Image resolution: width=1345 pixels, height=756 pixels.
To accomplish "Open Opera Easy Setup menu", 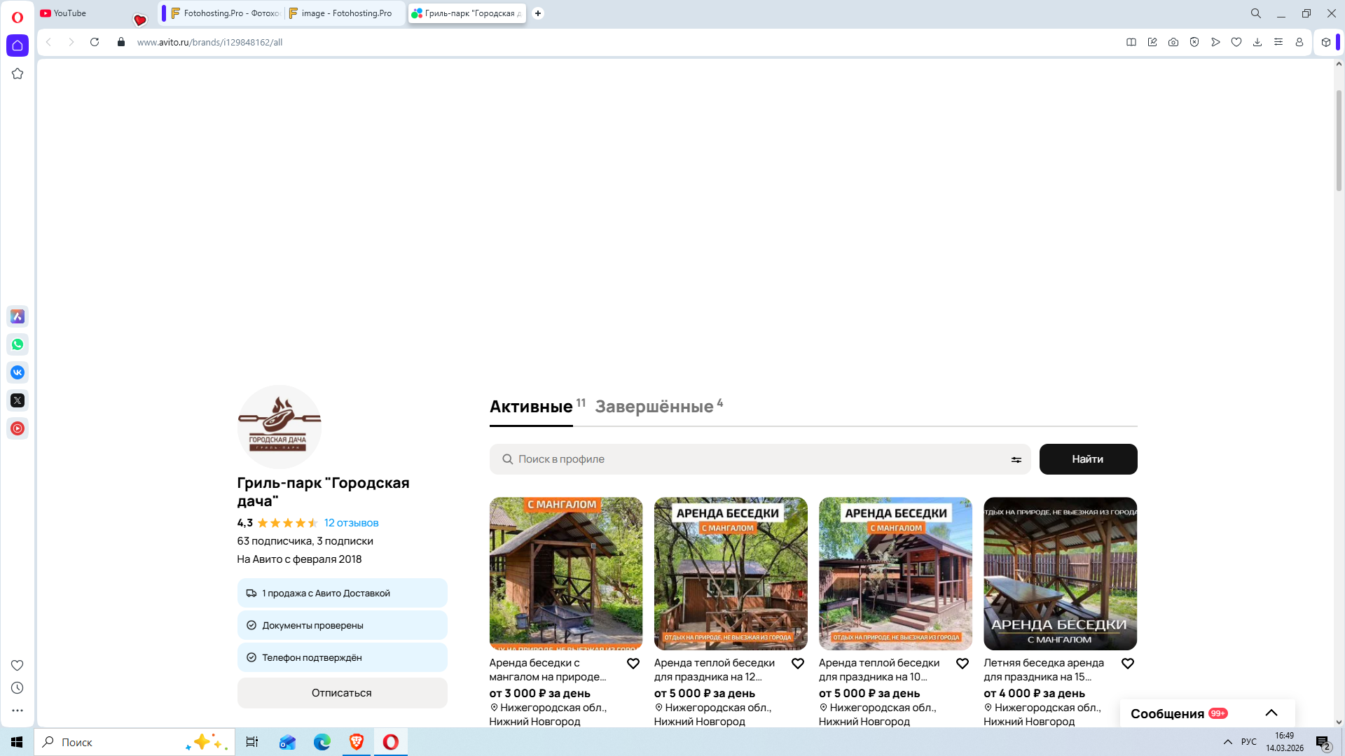I will click(x=1278, y=42).
